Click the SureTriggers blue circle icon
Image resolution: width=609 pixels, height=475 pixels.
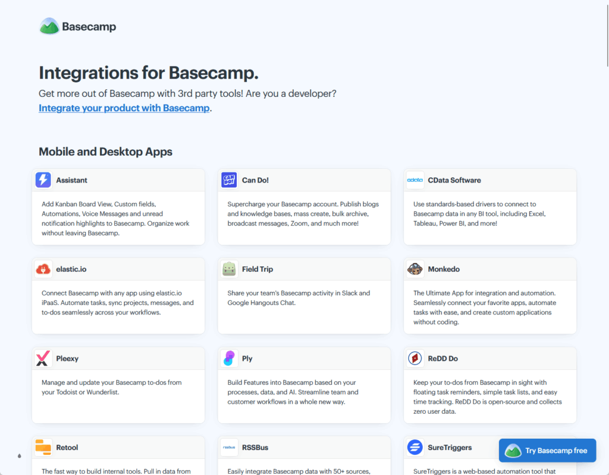point(415,447)
